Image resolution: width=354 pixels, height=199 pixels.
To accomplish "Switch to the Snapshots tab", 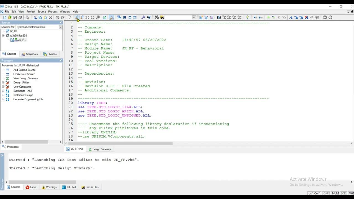I will (x=30, y=54).
